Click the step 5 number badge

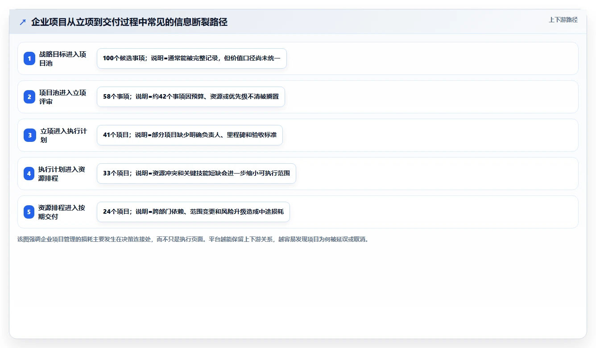[29, 212]
